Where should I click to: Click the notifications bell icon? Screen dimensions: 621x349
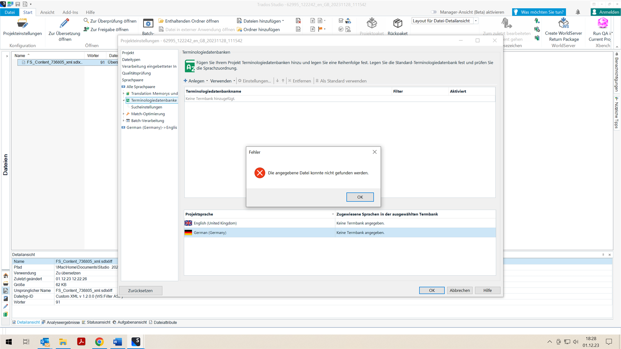click(578, 12)
